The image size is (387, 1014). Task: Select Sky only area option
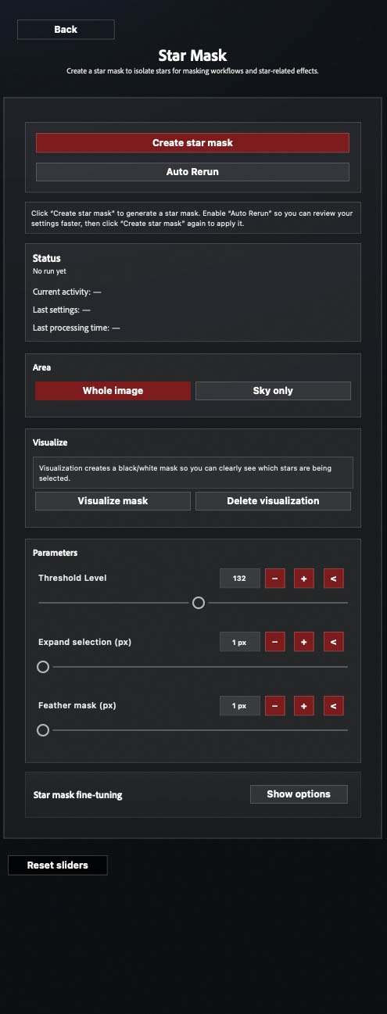(x=273, y=391)
